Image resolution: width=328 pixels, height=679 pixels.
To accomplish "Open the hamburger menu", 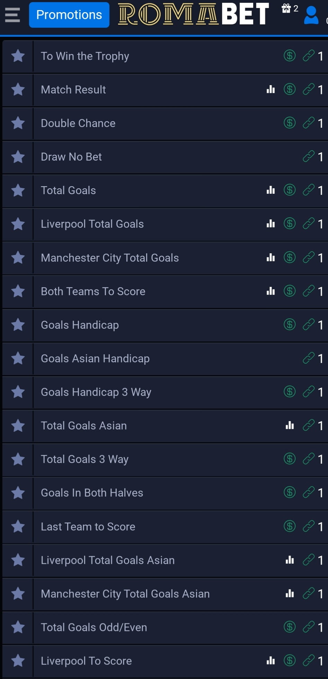I will pyautogui.click(x=12, y=15).
